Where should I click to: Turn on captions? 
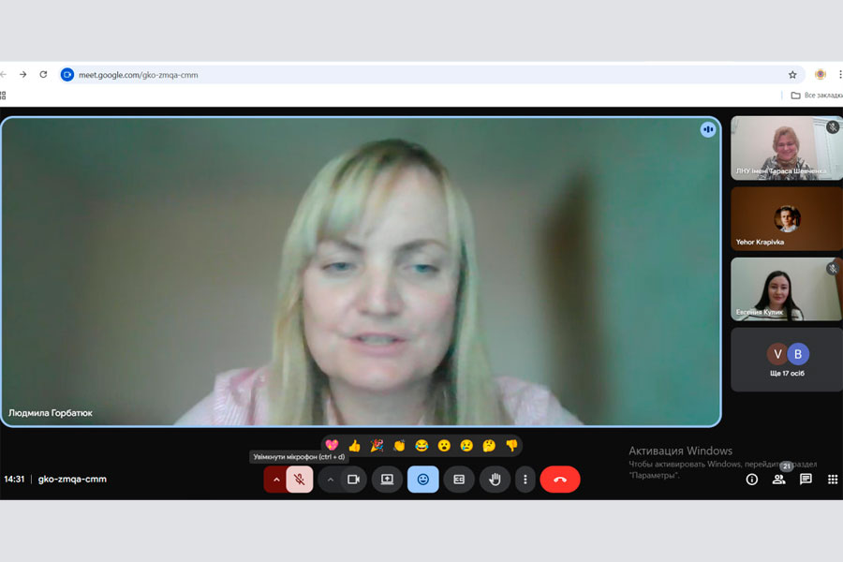[459, 480]
